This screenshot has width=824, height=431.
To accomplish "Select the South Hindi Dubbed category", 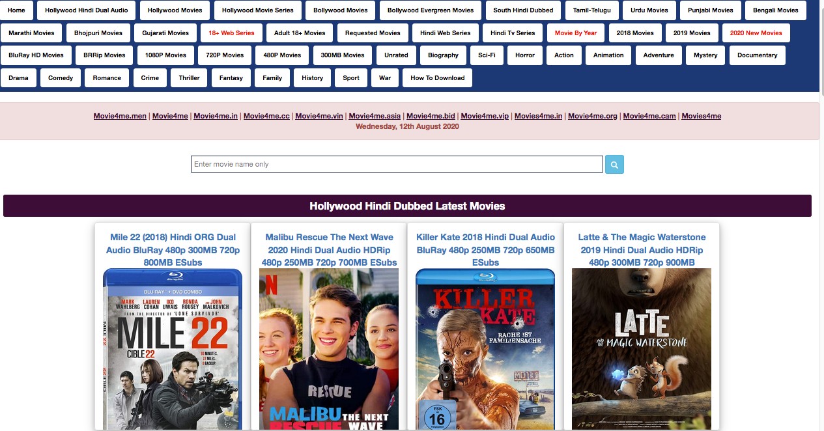I will 523,10.
